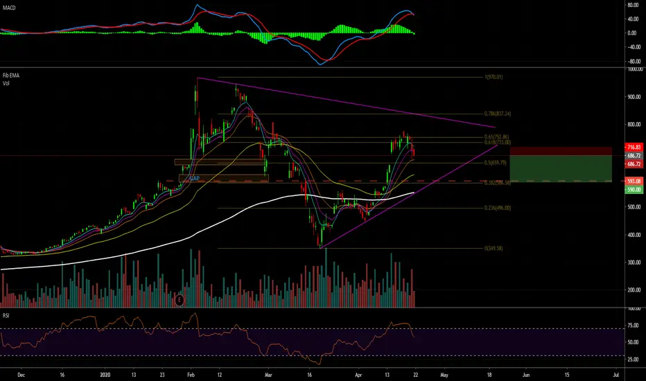Click the Dec label on time axis

(x=21, y=375)
